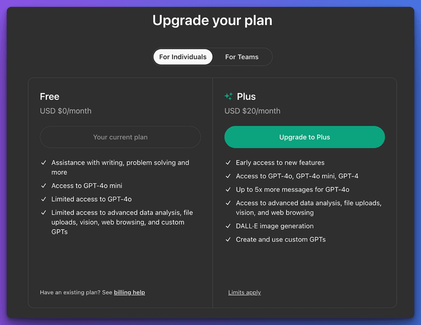
Task: Click checkmark beside Access to GPT-4o mini
Action: 44,185
